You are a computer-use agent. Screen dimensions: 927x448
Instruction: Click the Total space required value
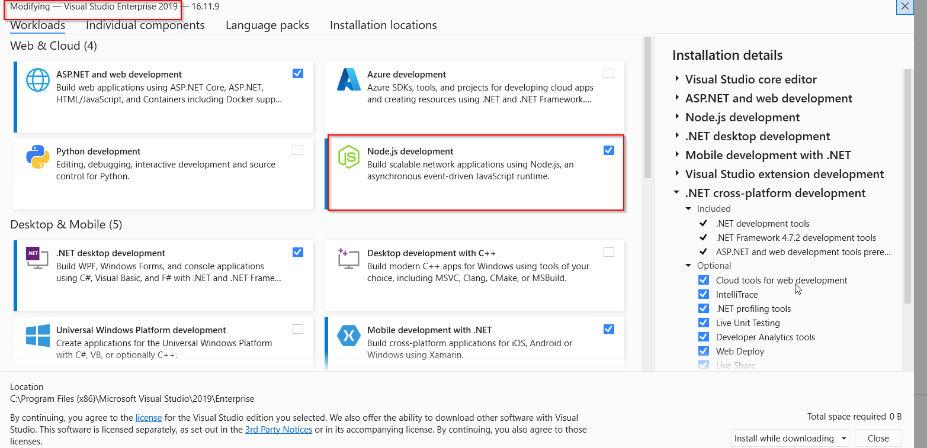pyautogui.click(x=896, y=417)
